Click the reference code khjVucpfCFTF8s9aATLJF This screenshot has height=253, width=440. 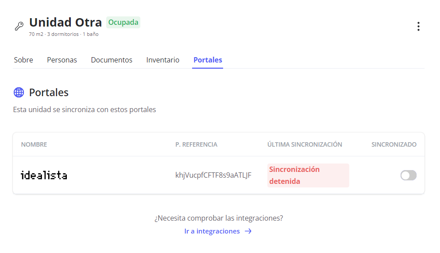point(213,175)
